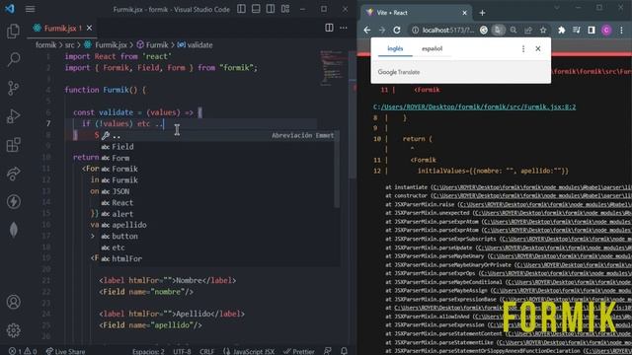Image resolution: width=632 pixels, height=355 pixels.
Task: Open the Accounts icon in the activity bar
Action: [x=13, y=302]
